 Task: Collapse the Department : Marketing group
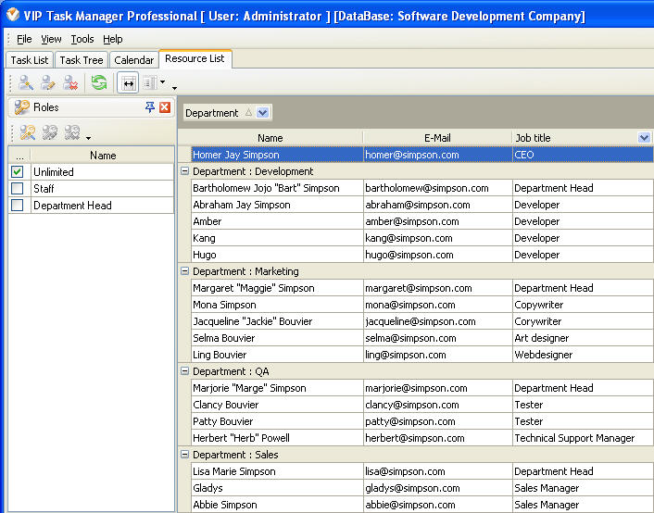click(184, 271)
